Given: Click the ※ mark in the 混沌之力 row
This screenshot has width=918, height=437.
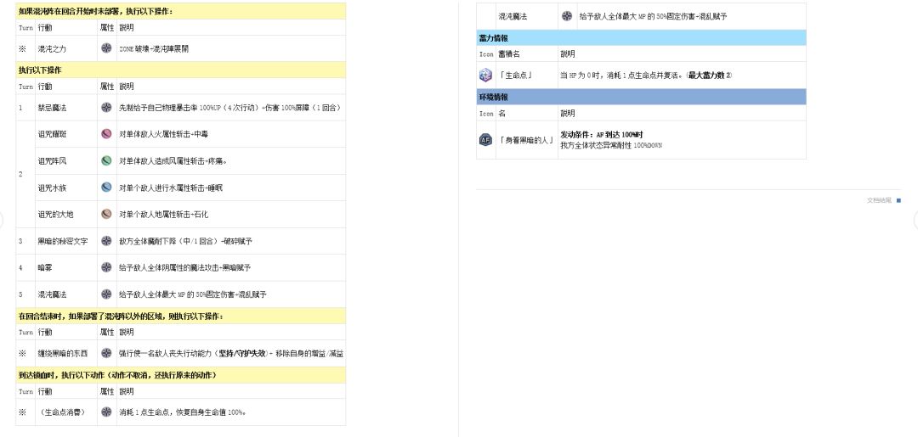Looking at the screenshot, I should (22, 49).
